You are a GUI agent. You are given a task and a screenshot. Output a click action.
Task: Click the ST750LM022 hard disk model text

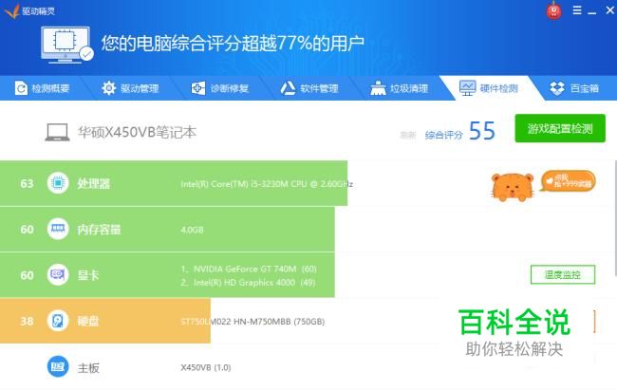point(252,322)
